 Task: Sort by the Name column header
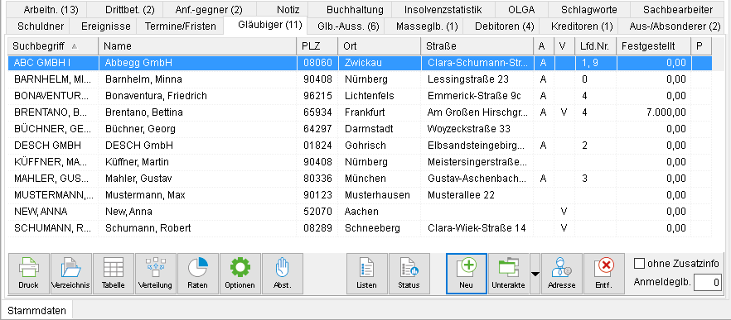197,46
